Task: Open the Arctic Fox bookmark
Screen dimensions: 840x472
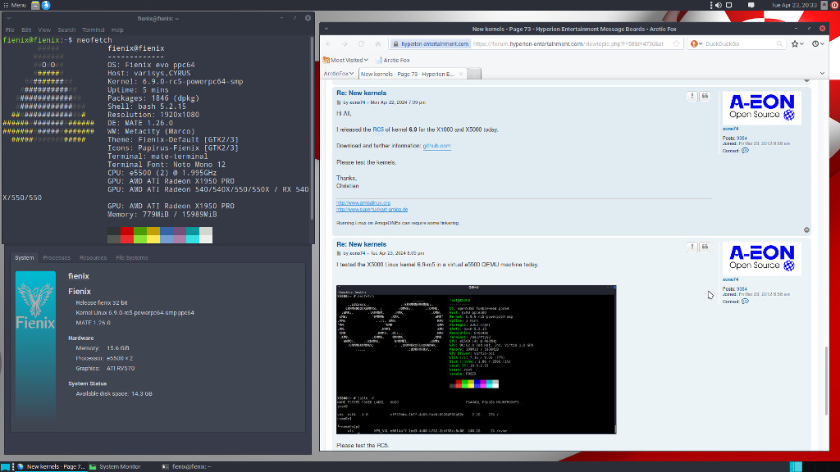Action: (393, 60)
